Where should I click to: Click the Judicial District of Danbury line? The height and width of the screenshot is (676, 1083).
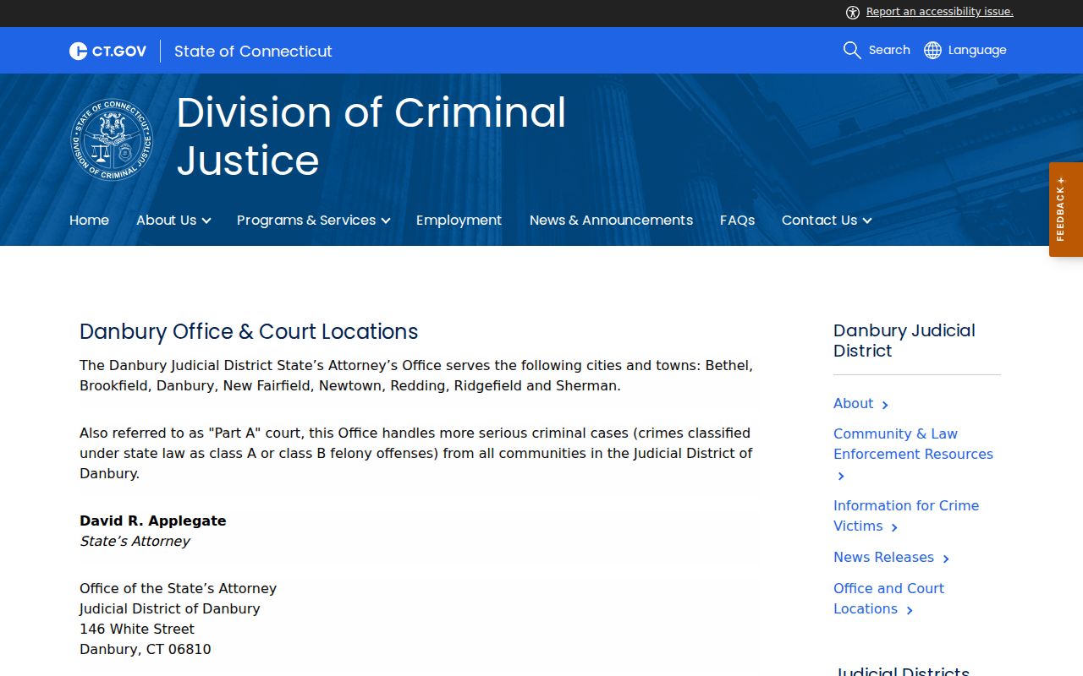(170, 608)
